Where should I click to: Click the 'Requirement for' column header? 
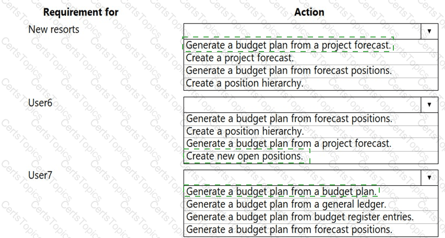80,11
